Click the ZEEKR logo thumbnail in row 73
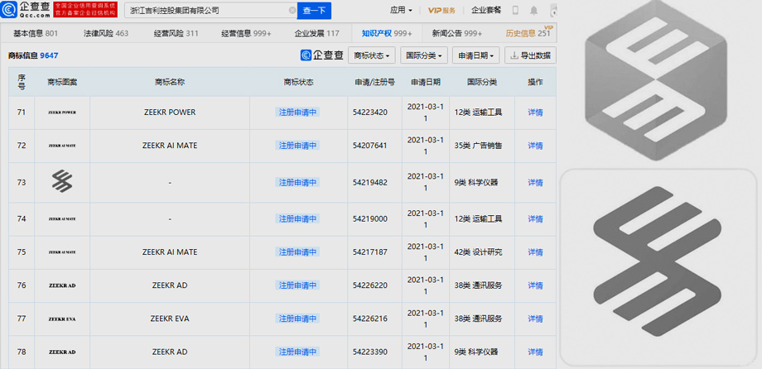 62,182
